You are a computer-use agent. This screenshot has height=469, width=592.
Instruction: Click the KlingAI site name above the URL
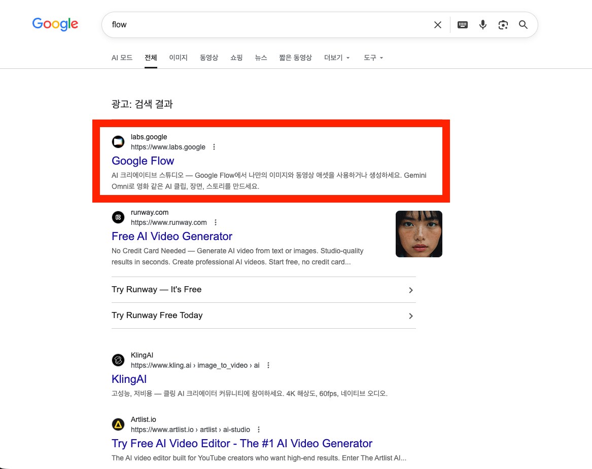tap(142, 355)
